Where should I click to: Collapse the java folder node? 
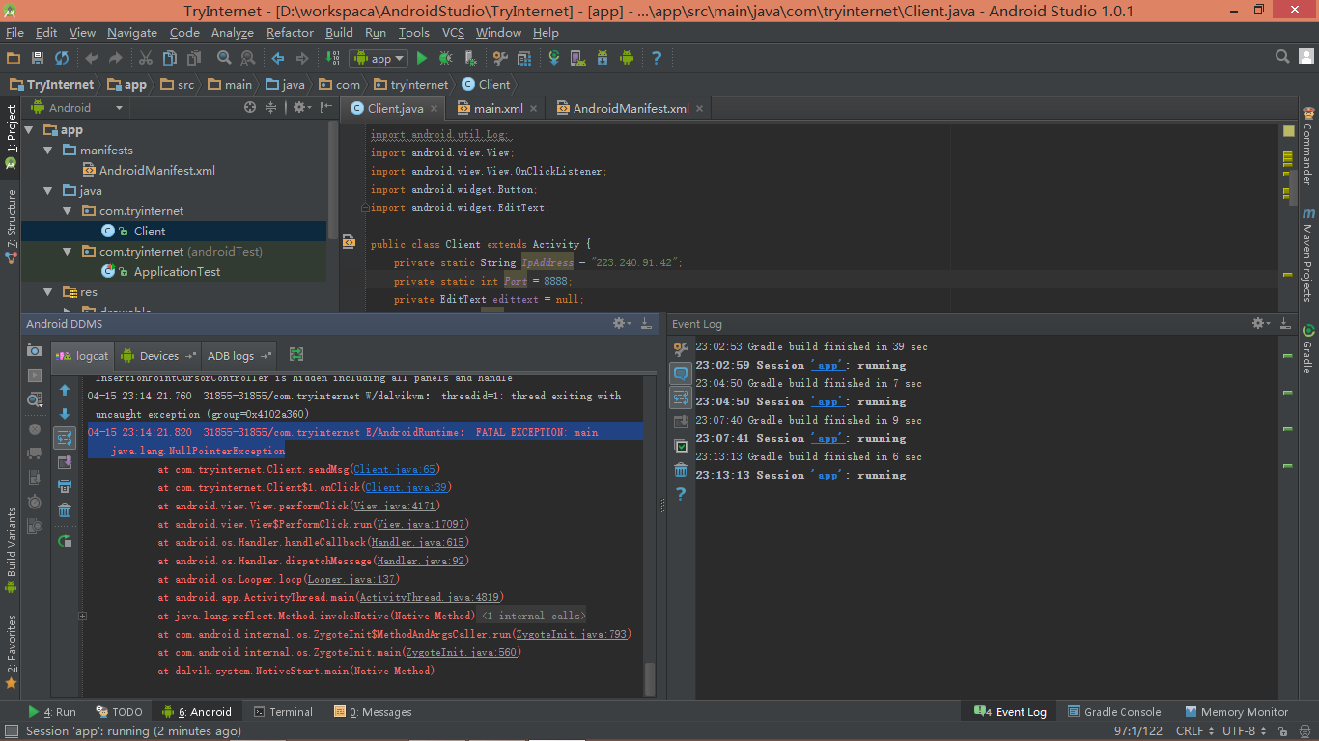[x=48, y=191]
